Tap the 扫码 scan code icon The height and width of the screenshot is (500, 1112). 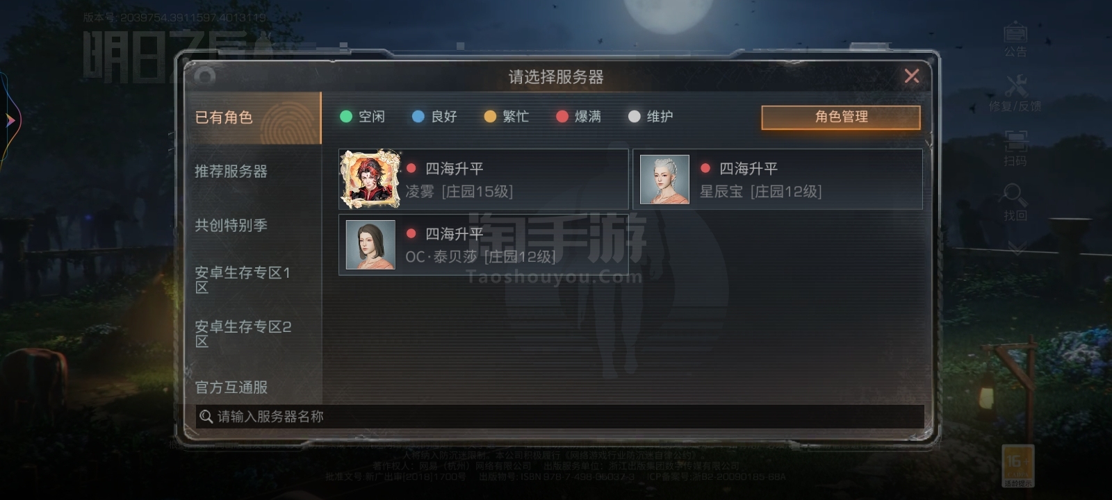click(x=1015, y=149)
